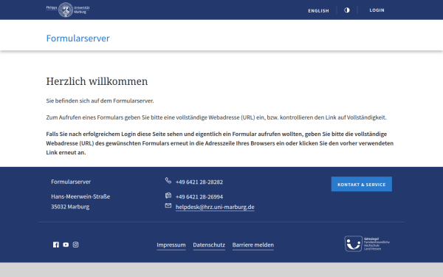Click the Philipps Universität Marburg logo
Screen dimensions: 443x277
click(x=68, y=10)
